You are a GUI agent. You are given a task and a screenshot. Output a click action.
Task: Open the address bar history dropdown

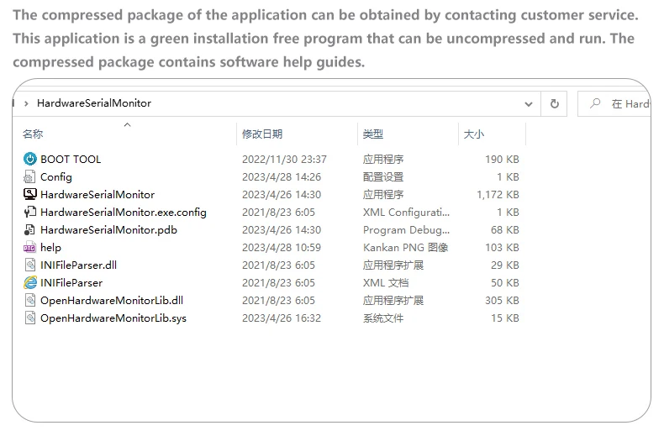(x=529, y=103)
